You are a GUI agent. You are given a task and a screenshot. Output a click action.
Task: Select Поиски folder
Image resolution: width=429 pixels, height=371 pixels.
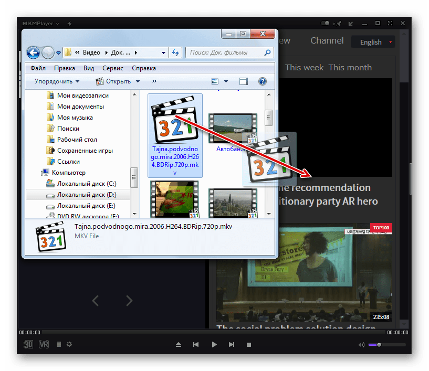[x=63, y=129]
